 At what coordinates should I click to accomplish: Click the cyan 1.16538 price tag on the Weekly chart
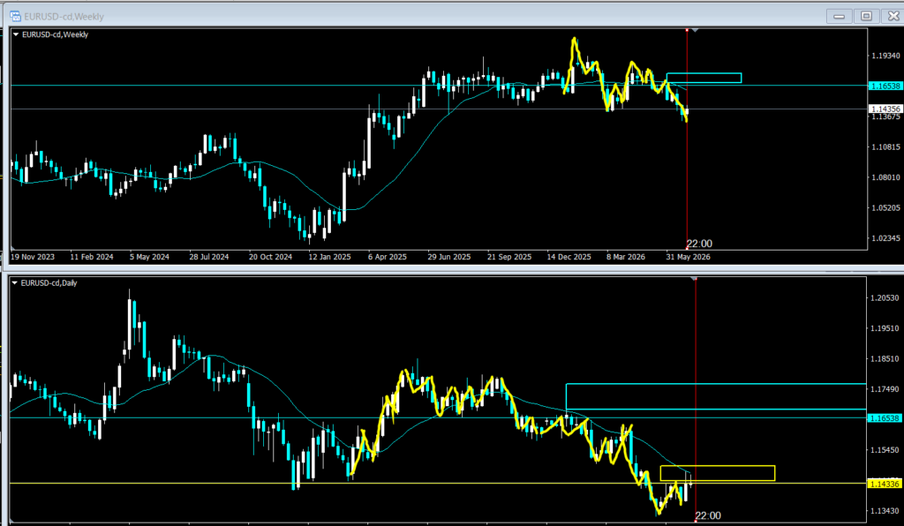coord(885,86)
